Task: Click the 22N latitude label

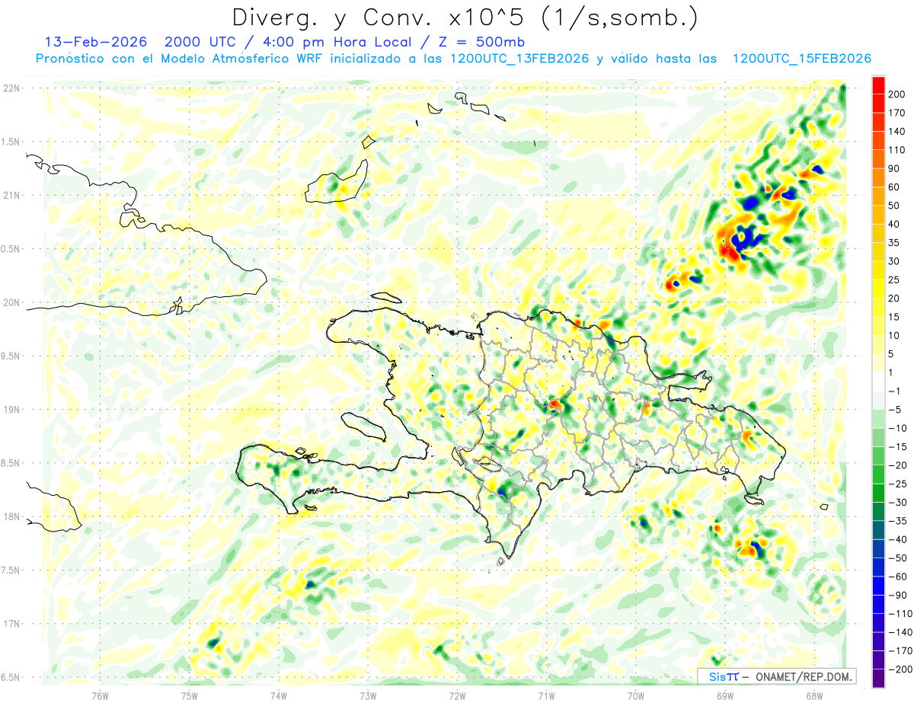Action: click(11, 88)
